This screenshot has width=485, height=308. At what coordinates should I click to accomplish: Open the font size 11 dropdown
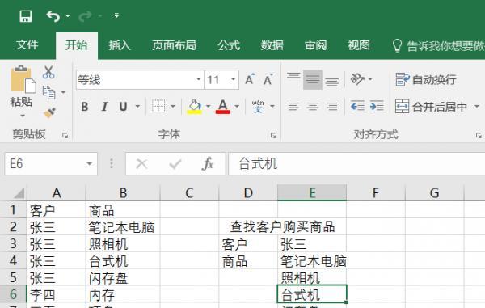[233, 79]
